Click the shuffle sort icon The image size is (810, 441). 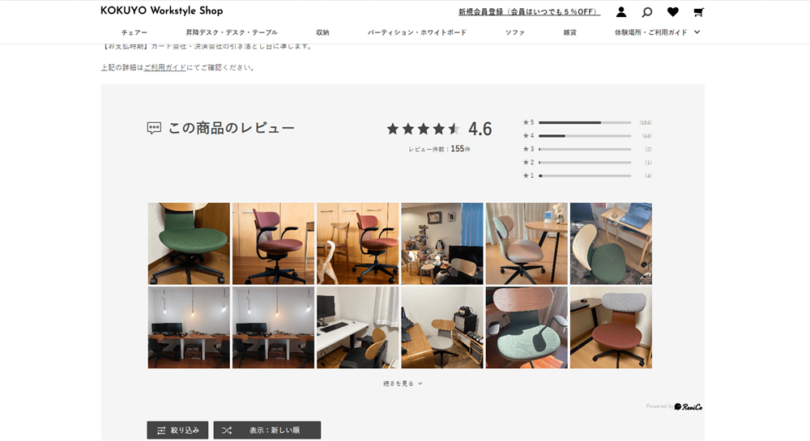click(x=227, y=430)
